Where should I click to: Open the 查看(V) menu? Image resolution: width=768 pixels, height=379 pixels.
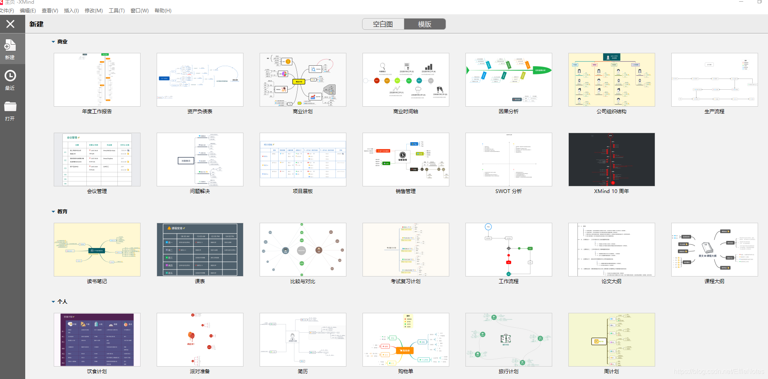[x=50, y=10]
